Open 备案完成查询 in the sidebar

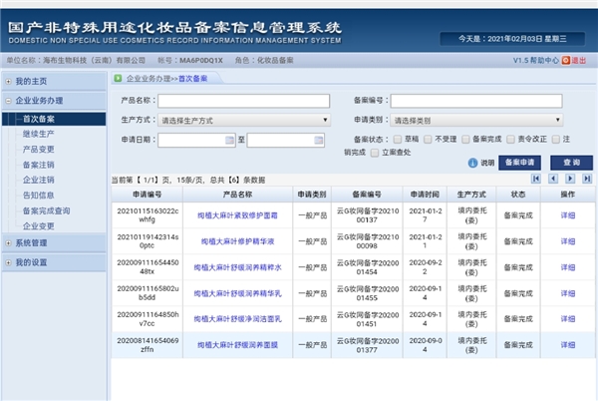coord(46,210)
